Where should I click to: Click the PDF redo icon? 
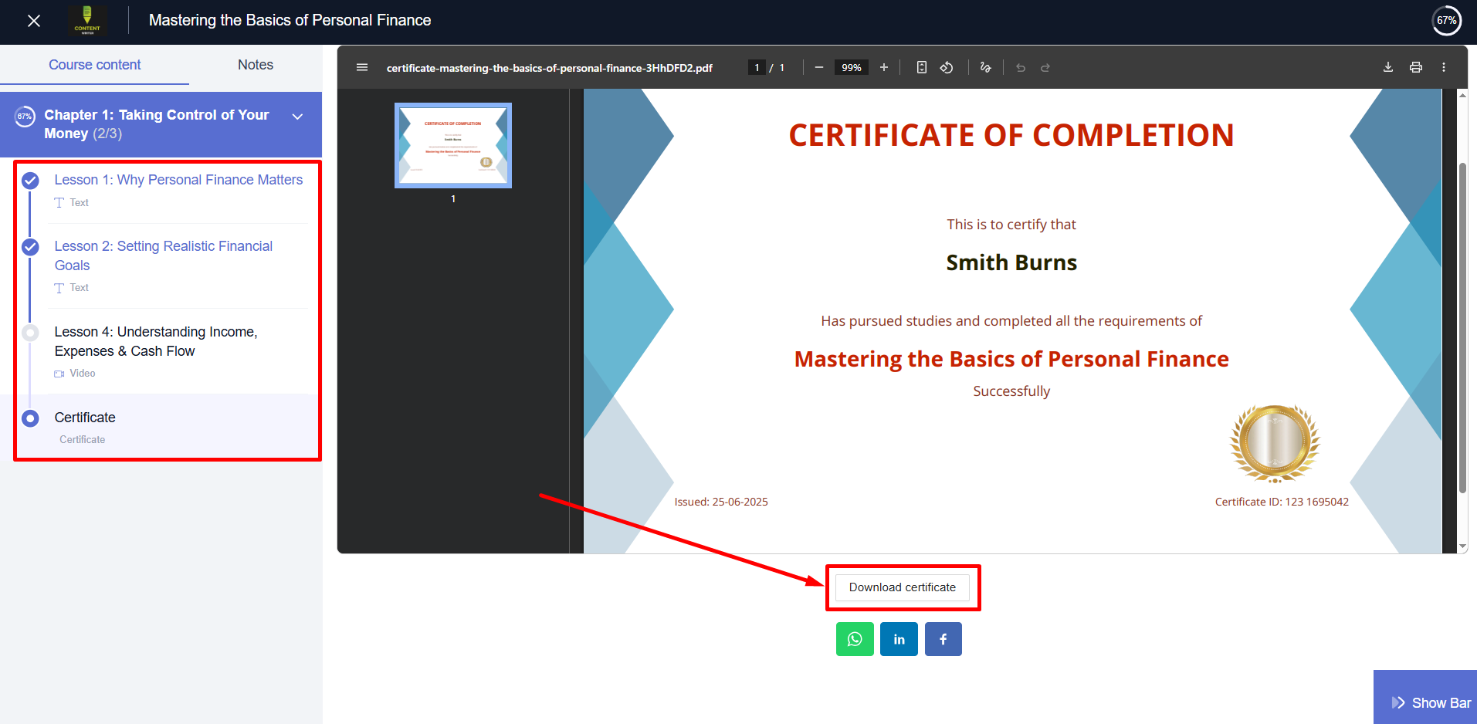point(1045,67)
